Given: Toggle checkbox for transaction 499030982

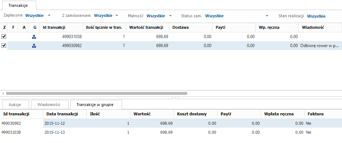Looking at the screenshot, I should pos(4,46).
